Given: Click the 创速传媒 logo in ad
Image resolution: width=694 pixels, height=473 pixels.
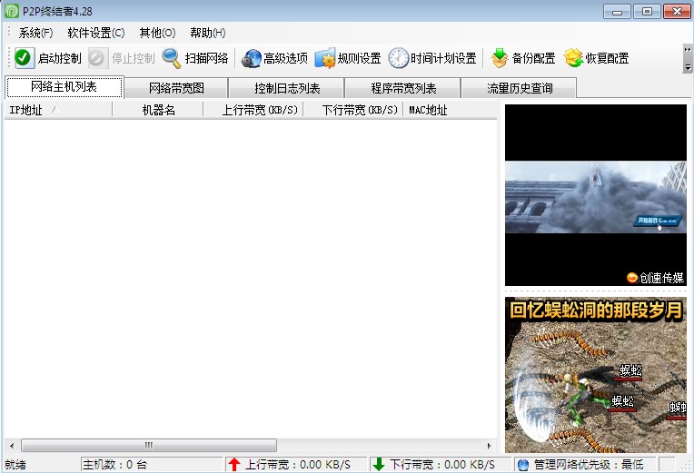Looking at the screenshot, I should [655, 278].
